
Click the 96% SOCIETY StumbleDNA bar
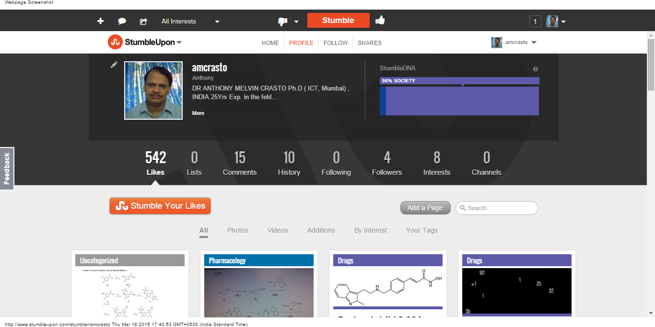click(459, 81)
